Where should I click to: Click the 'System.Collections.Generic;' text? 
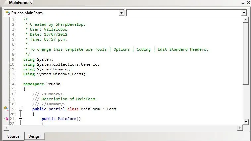(68, 64)
